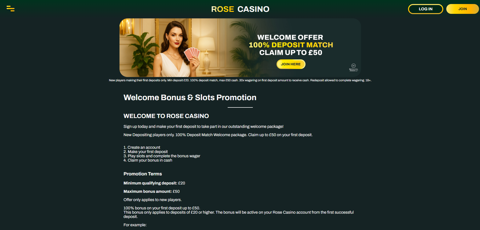Click the playing cards in woman's hand
The image size is (480, 230).
pos(192,54)
